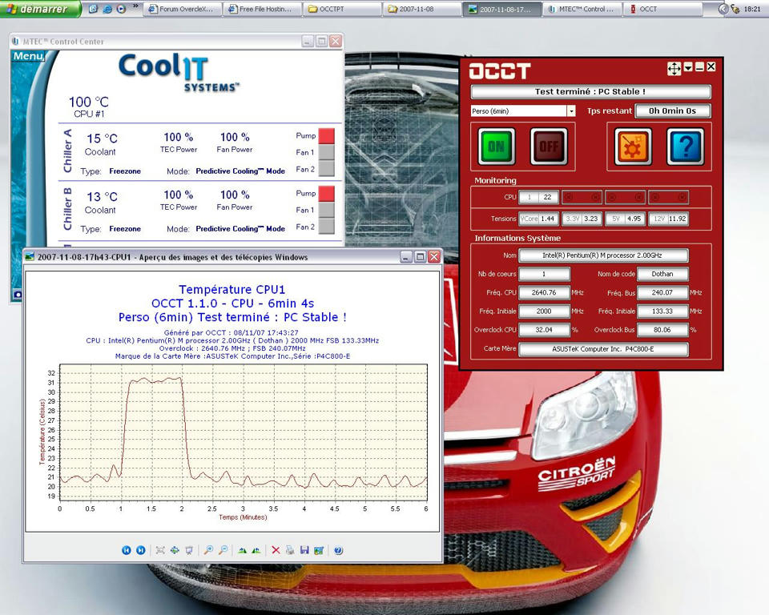Click the Tps restant 0h 0min 0s field
Viewport: 769px width, 615px height.
pos(672,111)
